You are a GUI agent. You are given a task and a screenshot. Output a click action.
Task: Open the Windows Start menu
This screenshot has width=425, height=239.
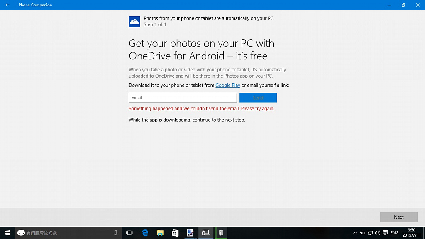coord(7,233)
